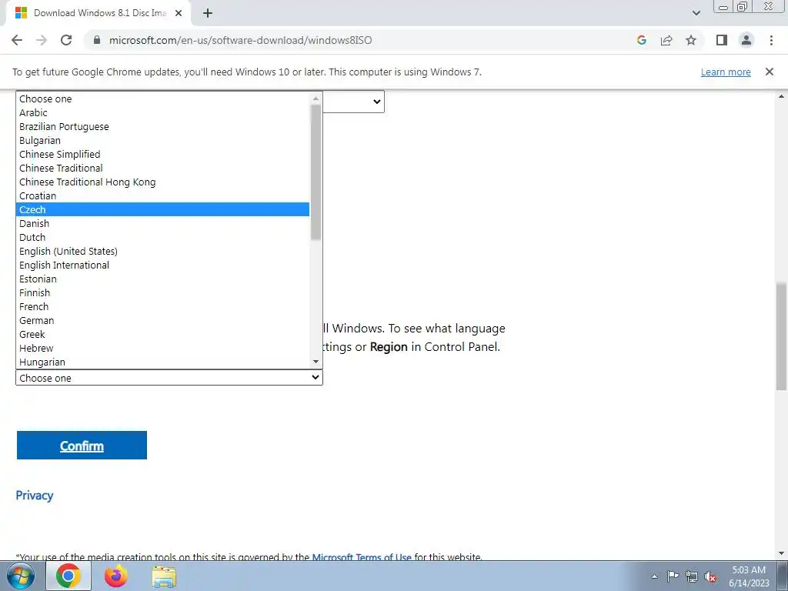Choose French language option
Viewport: 788px width, 591px height.
[x=162, y=306]
